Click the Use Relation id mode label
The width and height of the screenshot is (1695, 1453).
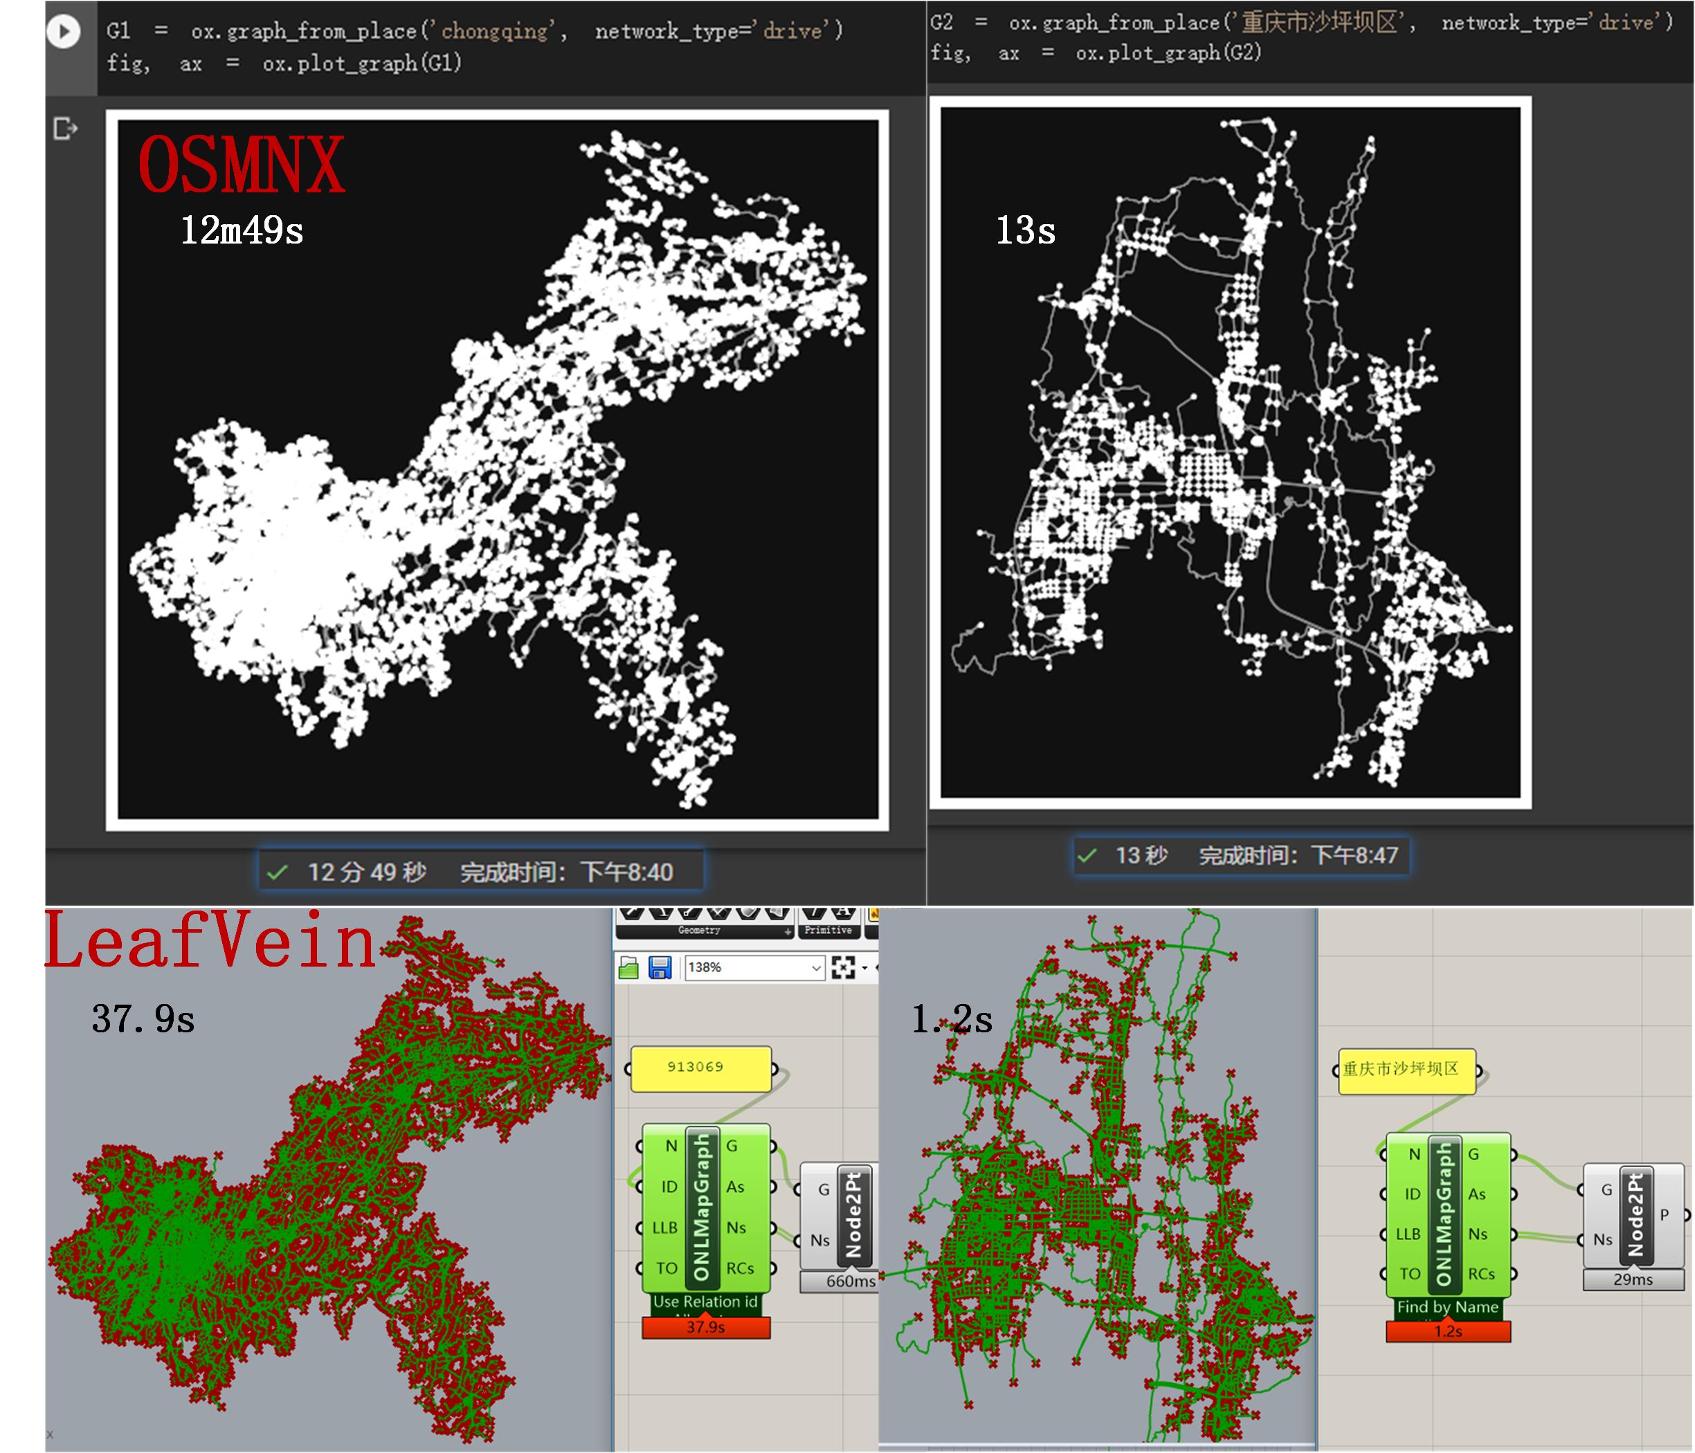706,1301
